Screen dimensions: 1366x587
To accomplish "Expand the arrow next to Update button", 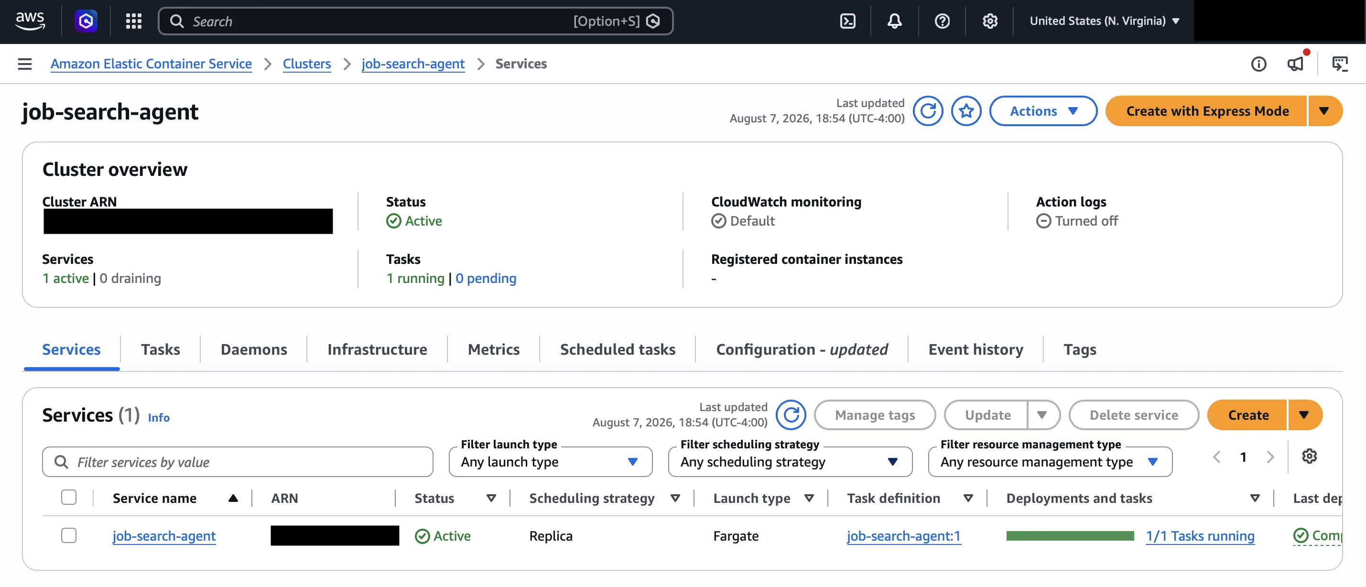I will [x=1042, y=414].
